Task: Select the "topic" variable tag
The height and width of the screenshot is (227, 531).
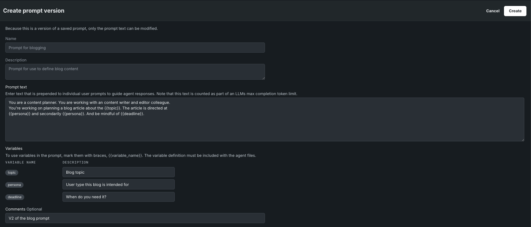Action: 12,173
